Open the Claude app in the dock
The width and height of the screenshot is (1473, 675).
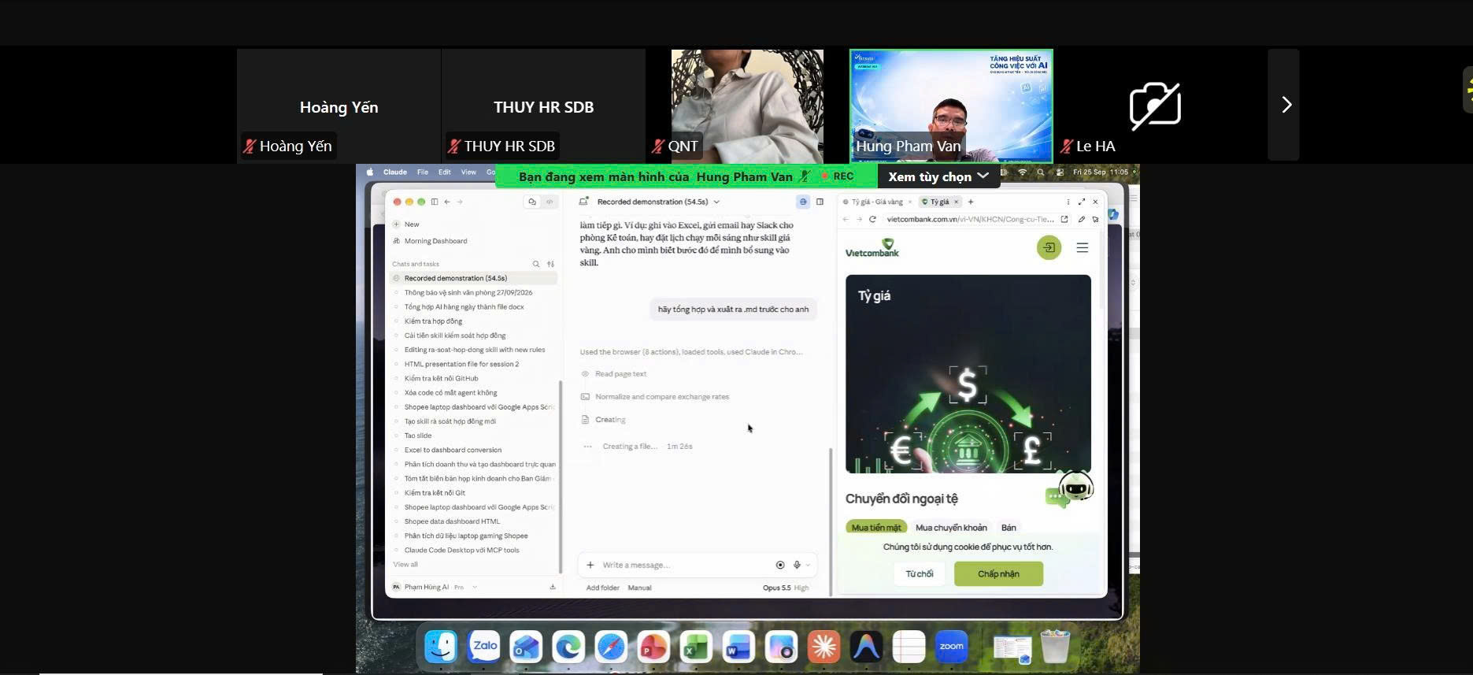click(823, 647)
